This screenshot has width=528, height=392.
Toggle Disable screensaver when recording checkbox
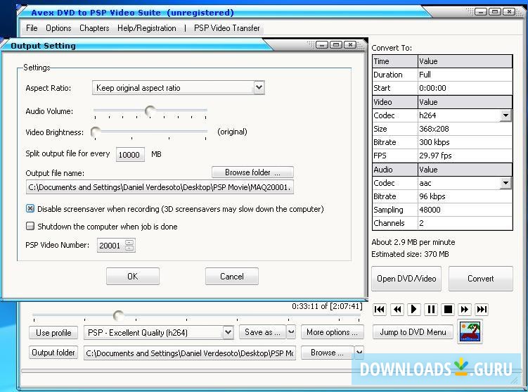click(30, 208)
